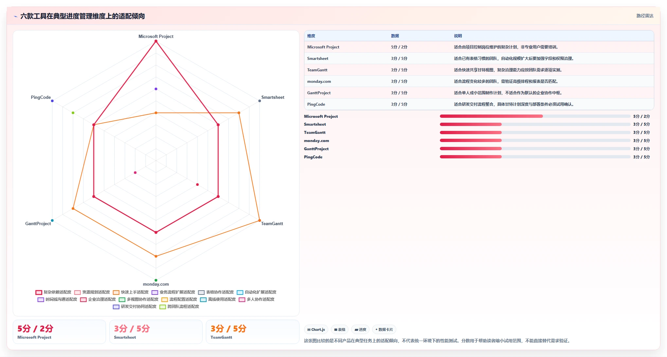Toggle the 表格协作适配度 legend entry

216,292
